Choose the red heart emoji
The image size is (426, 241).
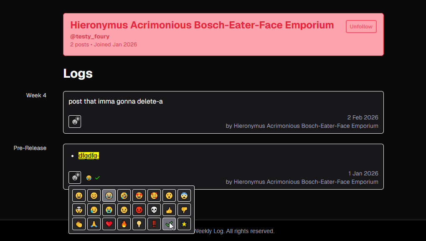(109, 224)
